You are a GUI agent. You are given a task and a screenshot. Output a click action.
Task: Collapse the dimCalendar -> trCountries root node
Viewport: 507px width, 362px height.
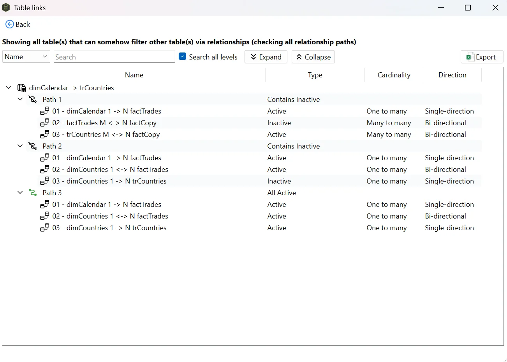tap(8, 87)
